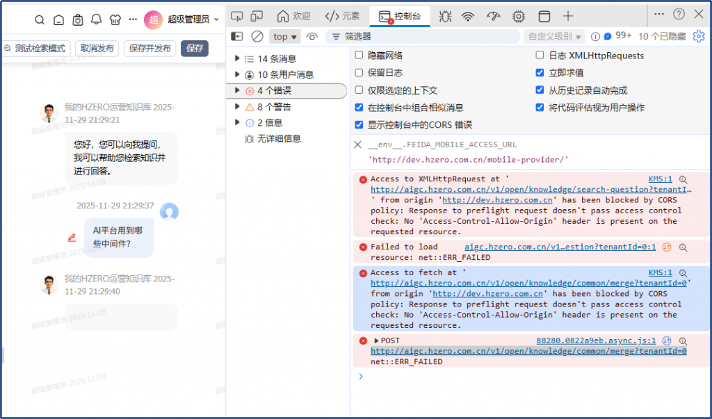This screenshot has width=712, height=419.
Task: Open the Network wifi panel icon
Action: tap(468, 16)
